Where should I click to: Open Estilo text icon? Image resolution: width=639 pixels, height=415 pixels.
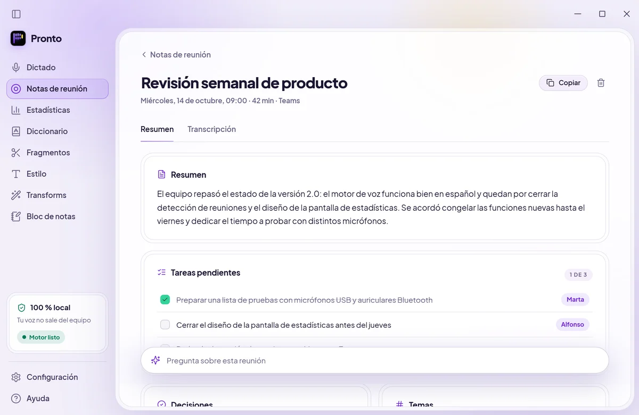click(16, 174)
